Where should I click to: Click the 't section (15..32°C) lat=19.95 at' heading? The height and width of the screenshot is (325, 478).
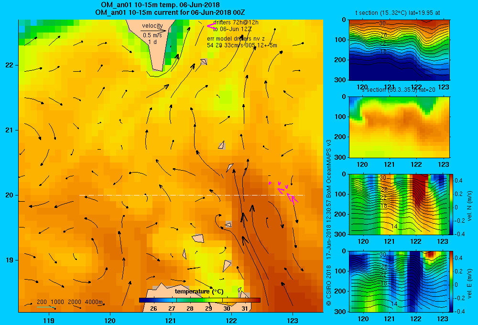(x=398, y=13)
